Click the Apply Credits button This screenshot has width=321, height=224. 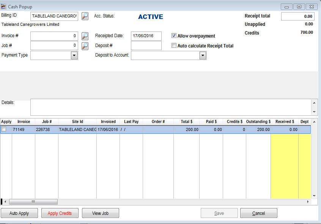(x=60, y=213)
